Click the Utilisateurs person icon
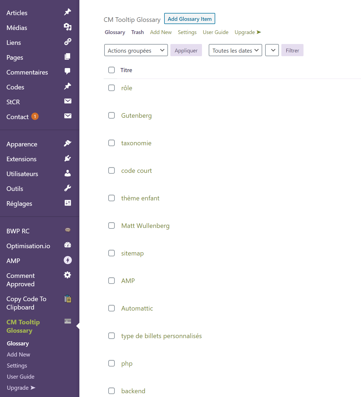This screenshot has width=361, height=397. pos(68,173)
